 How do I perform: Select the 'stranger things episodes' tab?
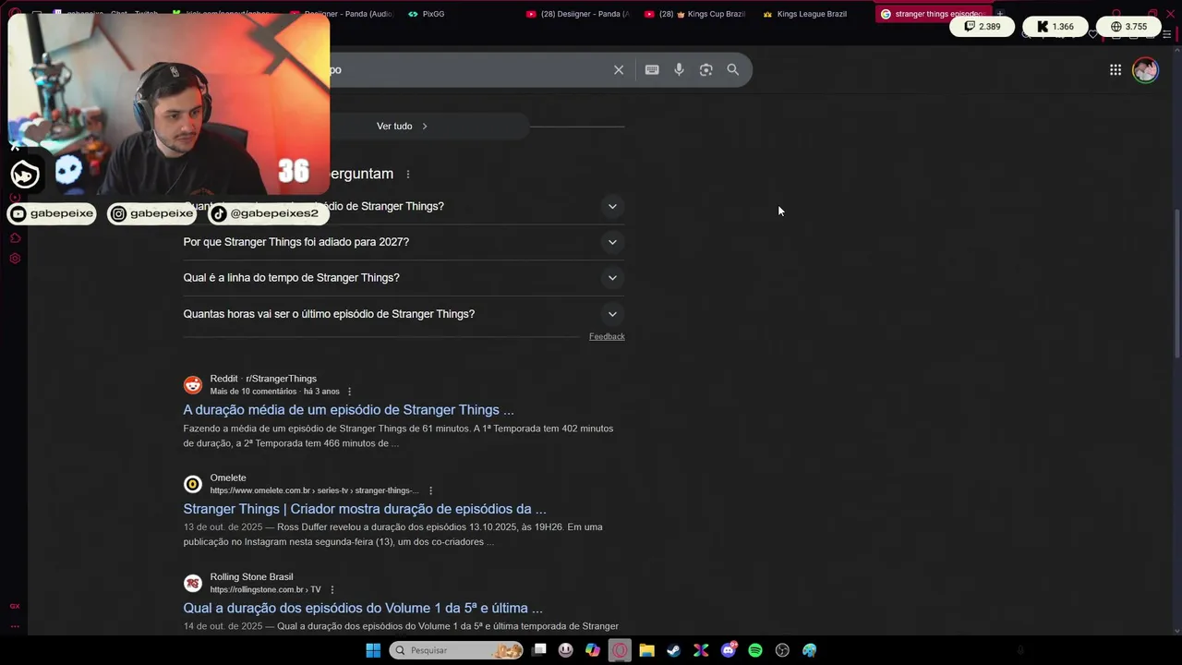tap(932, 14)
